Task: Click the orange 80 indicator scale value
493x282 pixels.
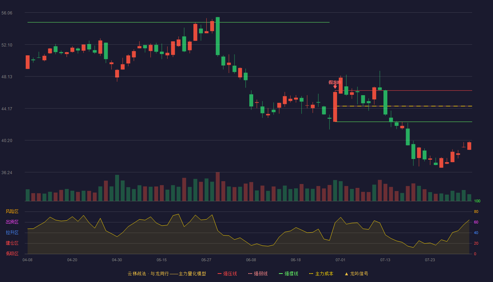Action: 476,211
